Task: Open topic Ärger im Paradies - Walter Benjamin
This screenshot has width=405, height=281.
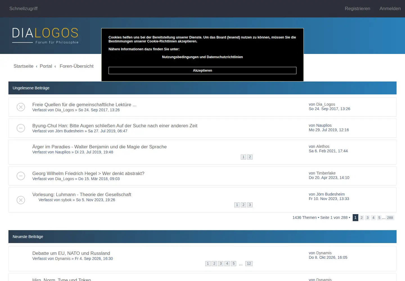Action: coord(100,147)
